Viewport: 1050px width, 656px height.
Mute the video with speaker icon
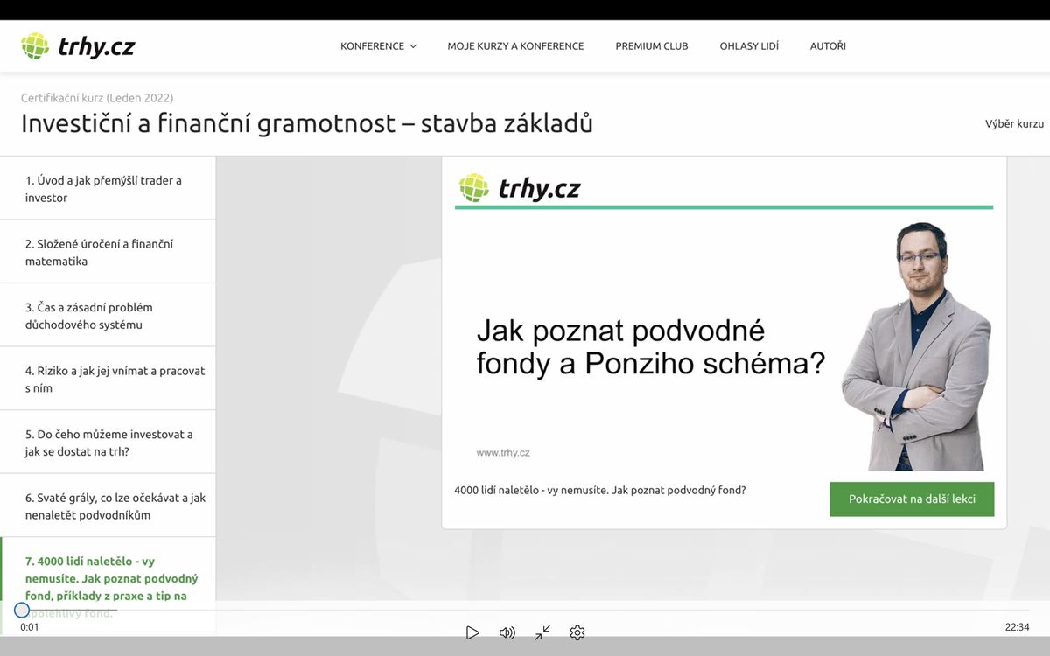pyautogui.click(x=507, y=632)
